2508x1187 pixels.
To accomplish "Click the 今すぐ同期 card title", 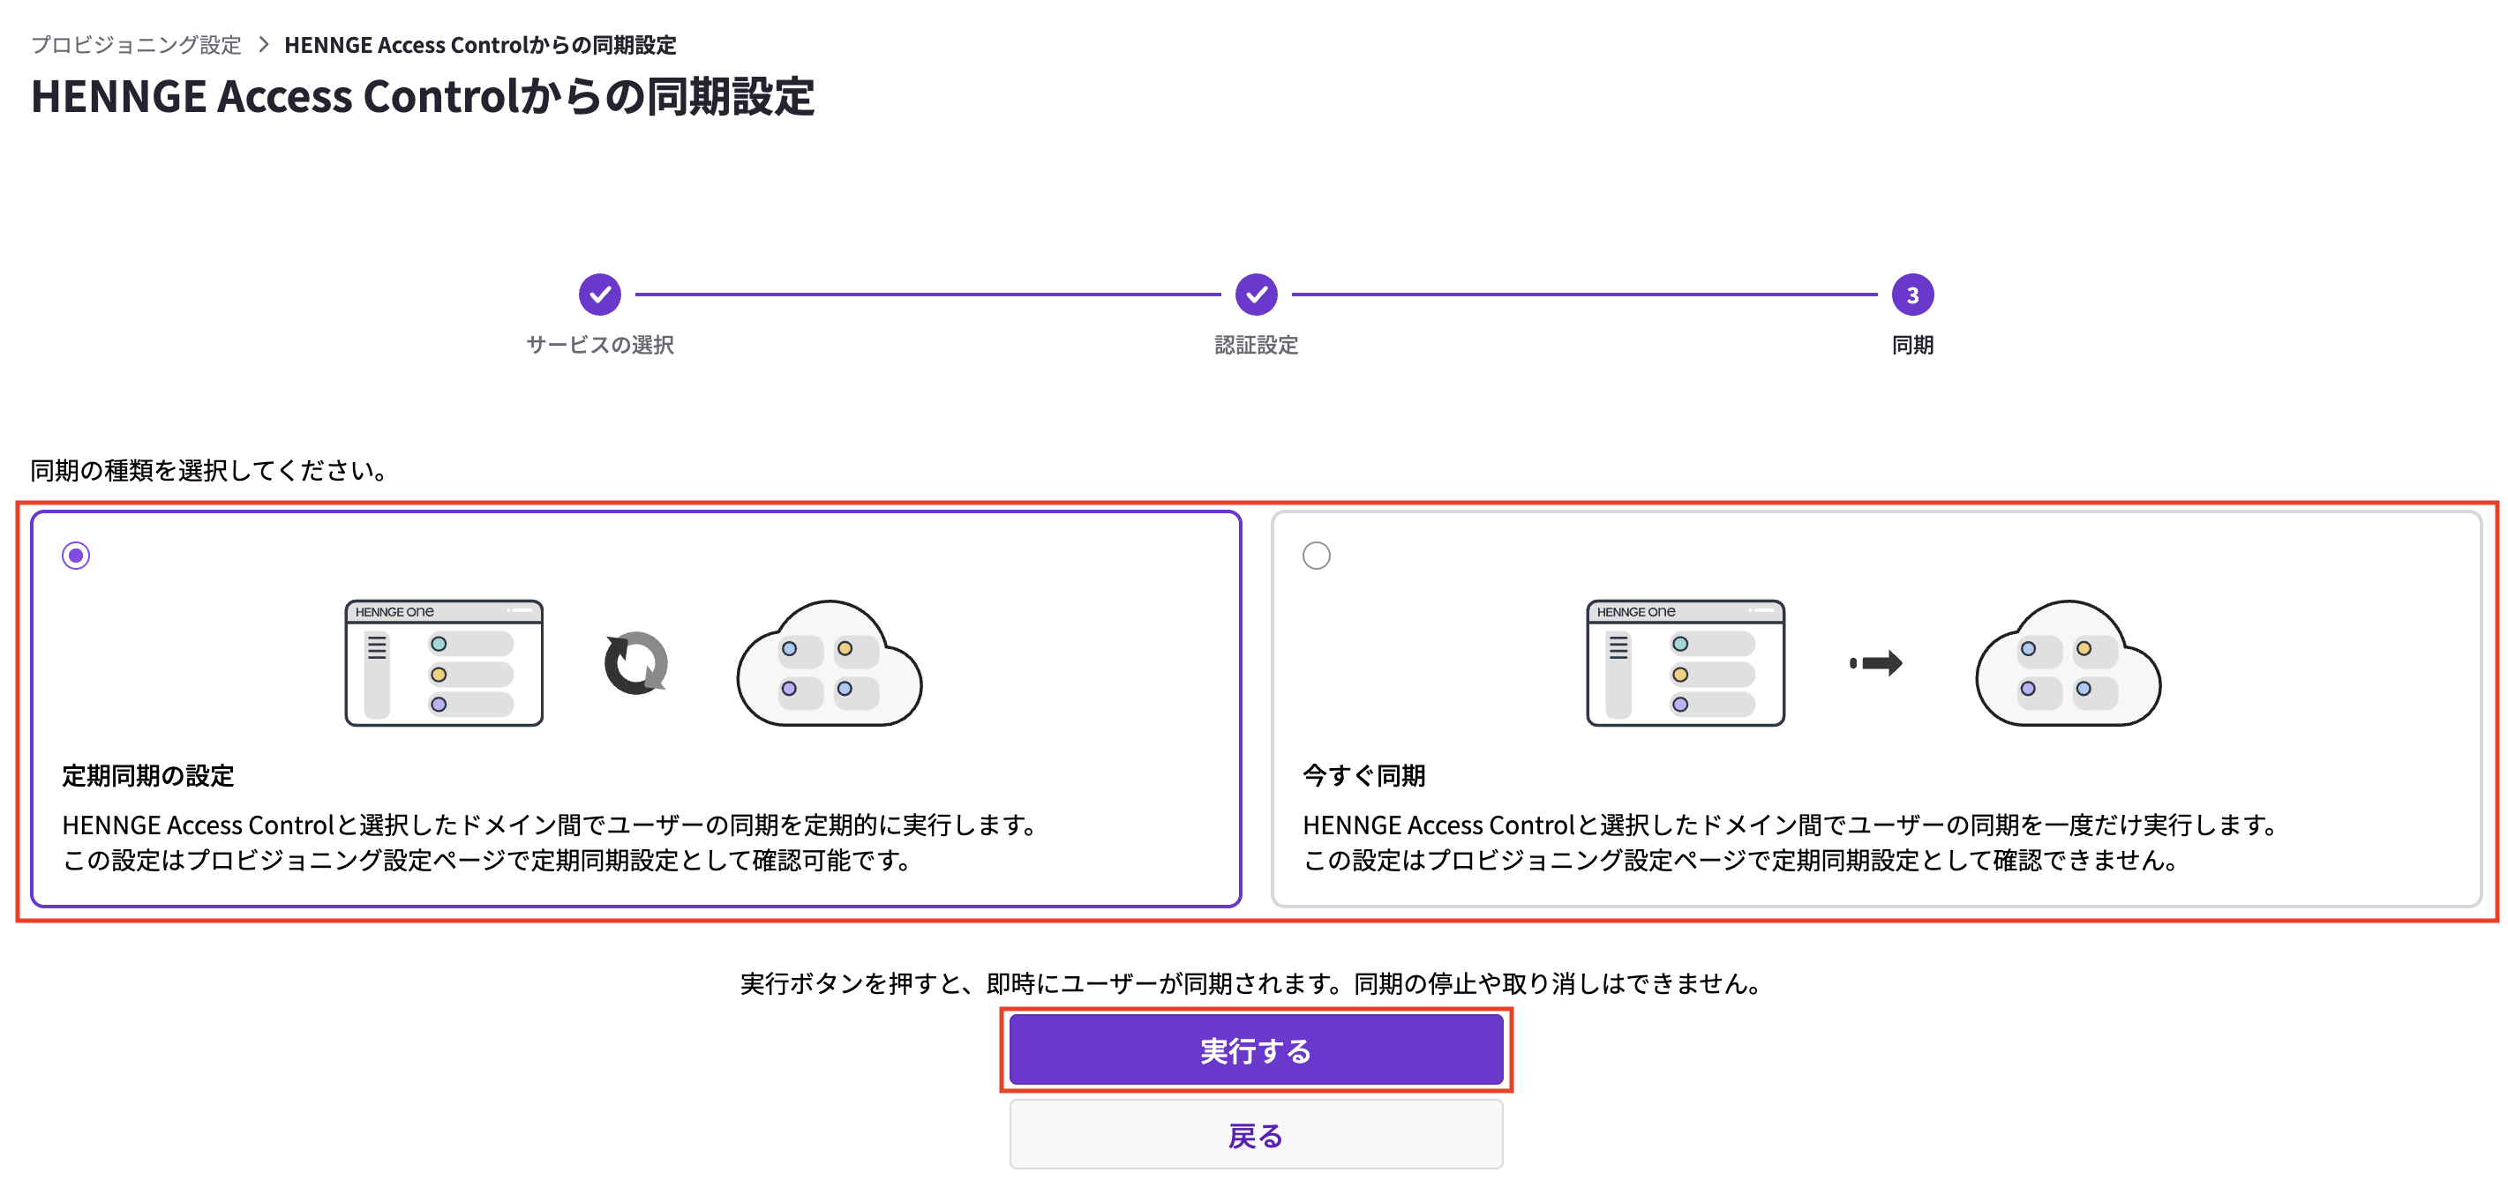I will tap(1364, 775).
